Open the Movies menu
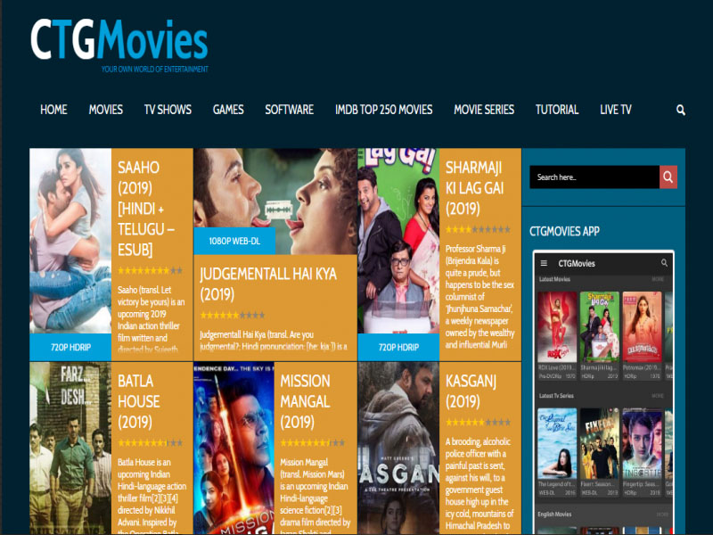This screenshot has width=713, height=535. point(106,110)
